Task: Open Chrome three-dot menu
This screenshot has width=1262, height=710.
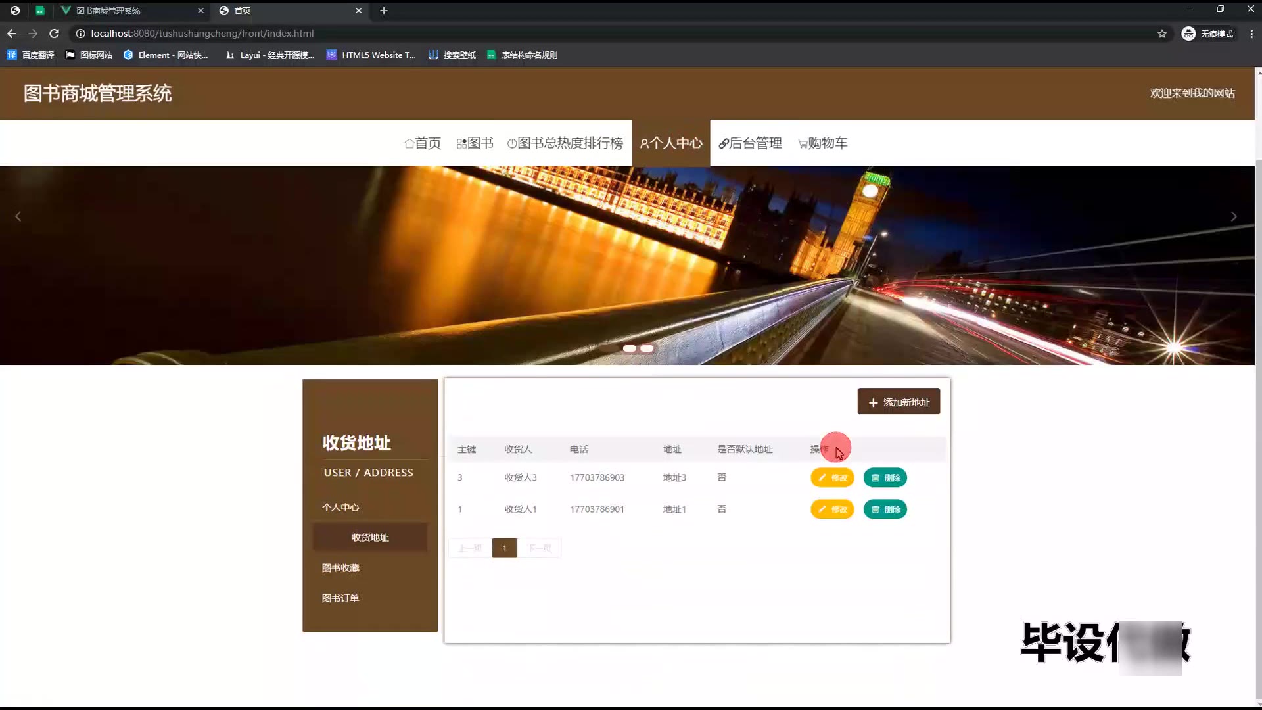Action: point(1251,34)
